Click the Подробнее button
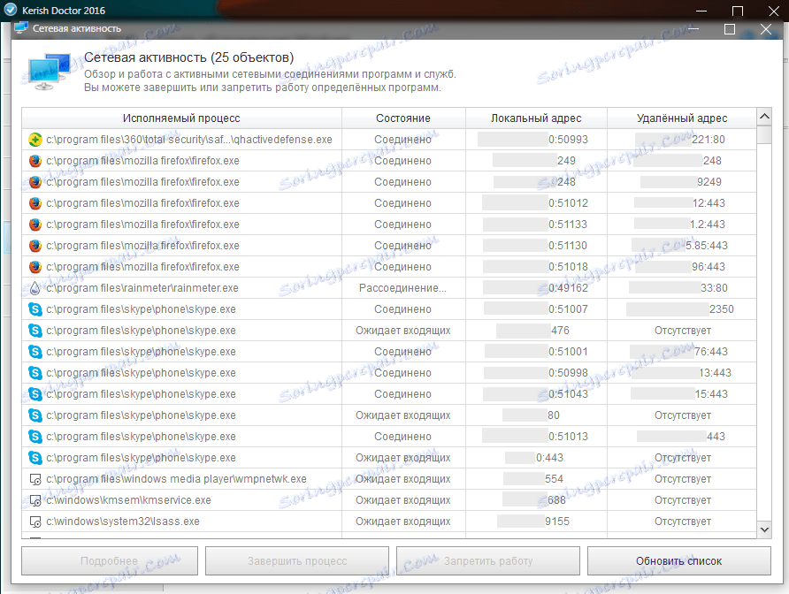The width and height of the screenshot is (789, 594). 110,560
